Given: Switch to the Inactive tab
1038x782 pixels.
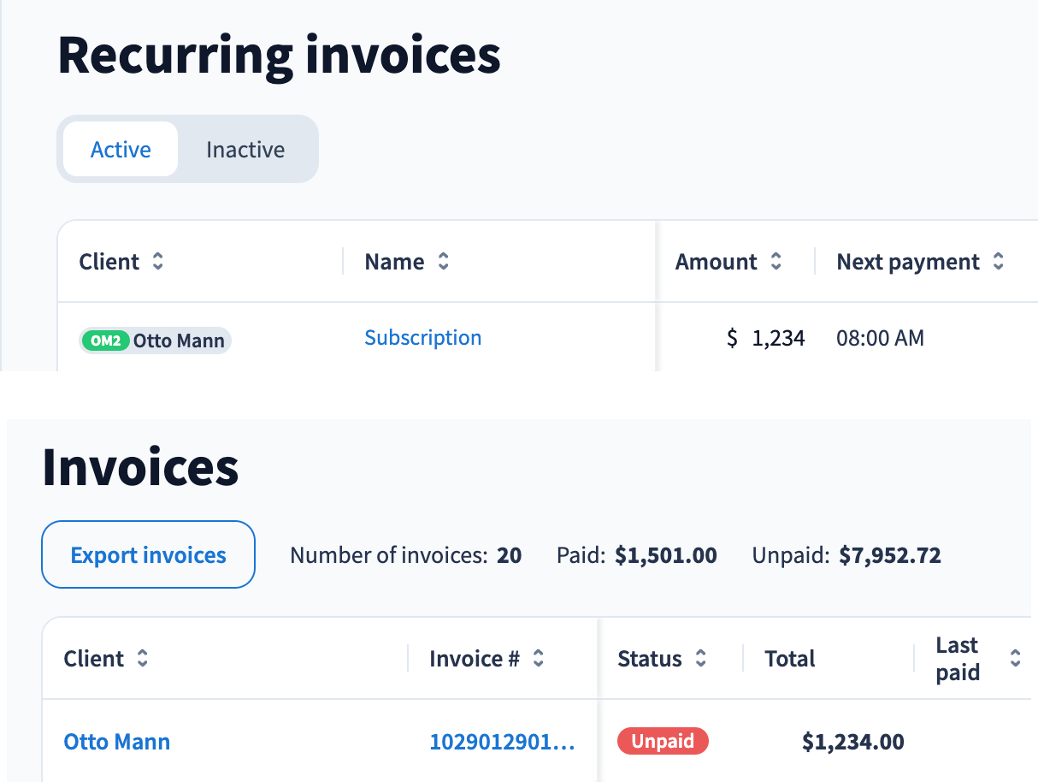Looking at the screenshot, I should point(245,150).
